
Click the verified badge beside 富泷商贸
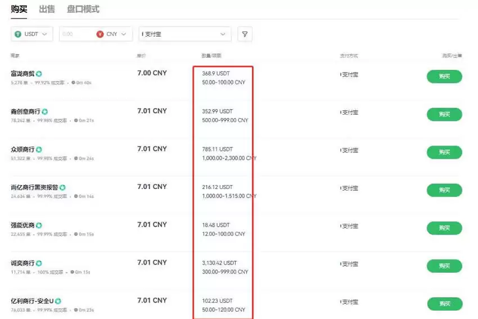click(x=39, y=74)
